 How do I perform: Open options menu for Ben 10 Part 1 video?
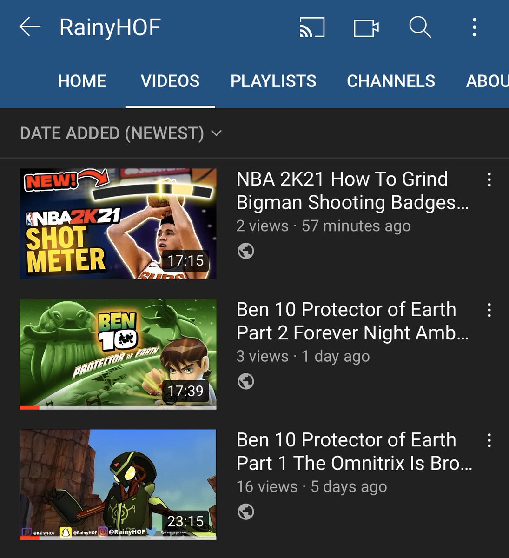coord(489,440)
